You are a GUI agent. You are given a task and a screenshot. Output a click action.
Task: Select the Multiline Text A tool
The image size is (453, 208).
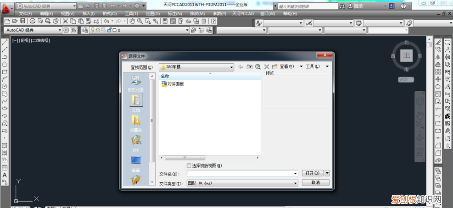point(5,175)
